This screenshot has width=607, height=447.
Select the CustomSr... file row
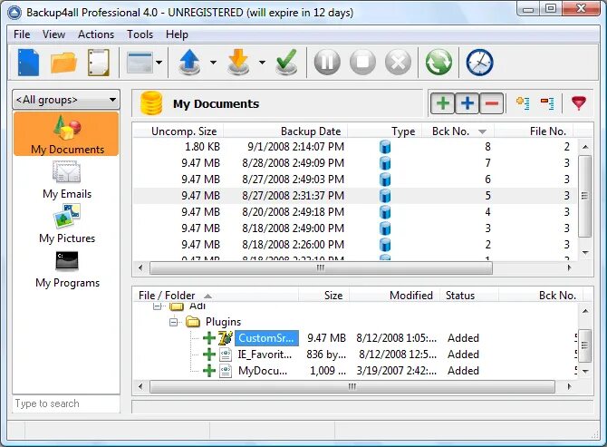click(354, 338)
